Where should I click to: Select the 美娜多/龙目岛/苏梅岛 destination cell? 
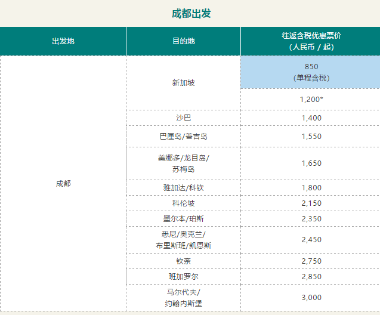(x=183, y=163)
